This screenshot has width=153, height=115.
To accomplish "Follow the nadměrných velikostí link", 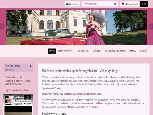I will 93,103.
